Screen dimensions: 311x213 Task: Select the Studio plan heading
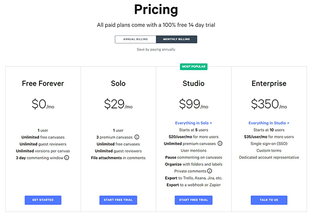click(x=194, y=83)
